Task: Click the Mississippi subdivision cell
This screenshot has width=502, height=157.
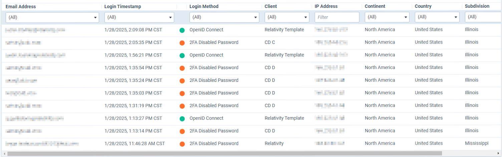Action: coord(477,143)
